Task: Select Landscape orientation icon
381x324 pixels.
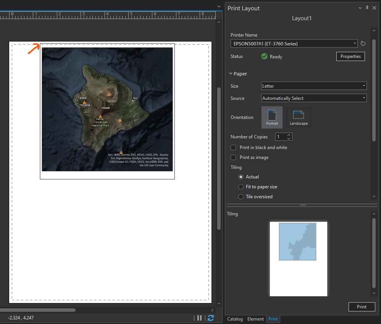Action: point(299,117)
